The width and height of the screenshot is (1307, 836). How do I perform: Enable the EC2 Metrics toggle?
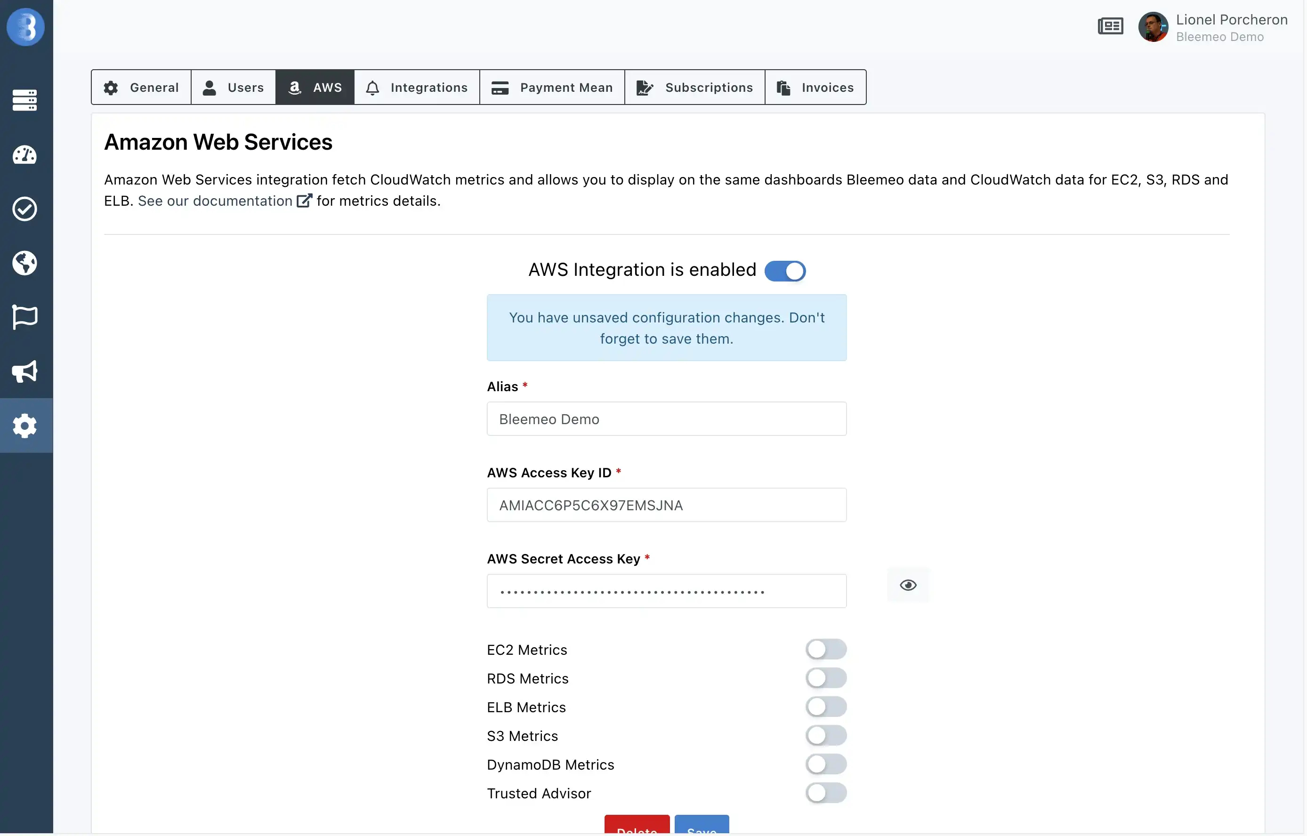[x=826, y=650]
